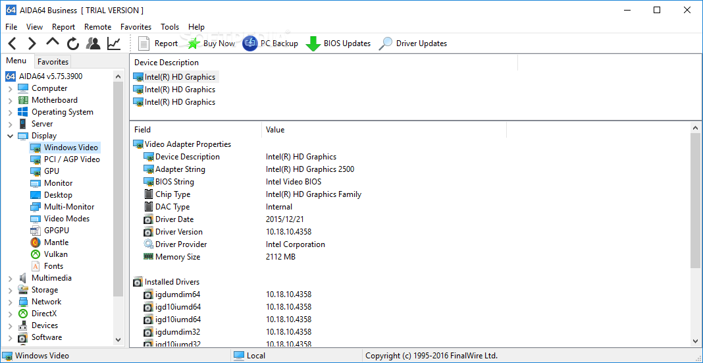This screenshot has height=363, width=703.
Task: Click the Vulkan icon in the tree
Action: 36,254
